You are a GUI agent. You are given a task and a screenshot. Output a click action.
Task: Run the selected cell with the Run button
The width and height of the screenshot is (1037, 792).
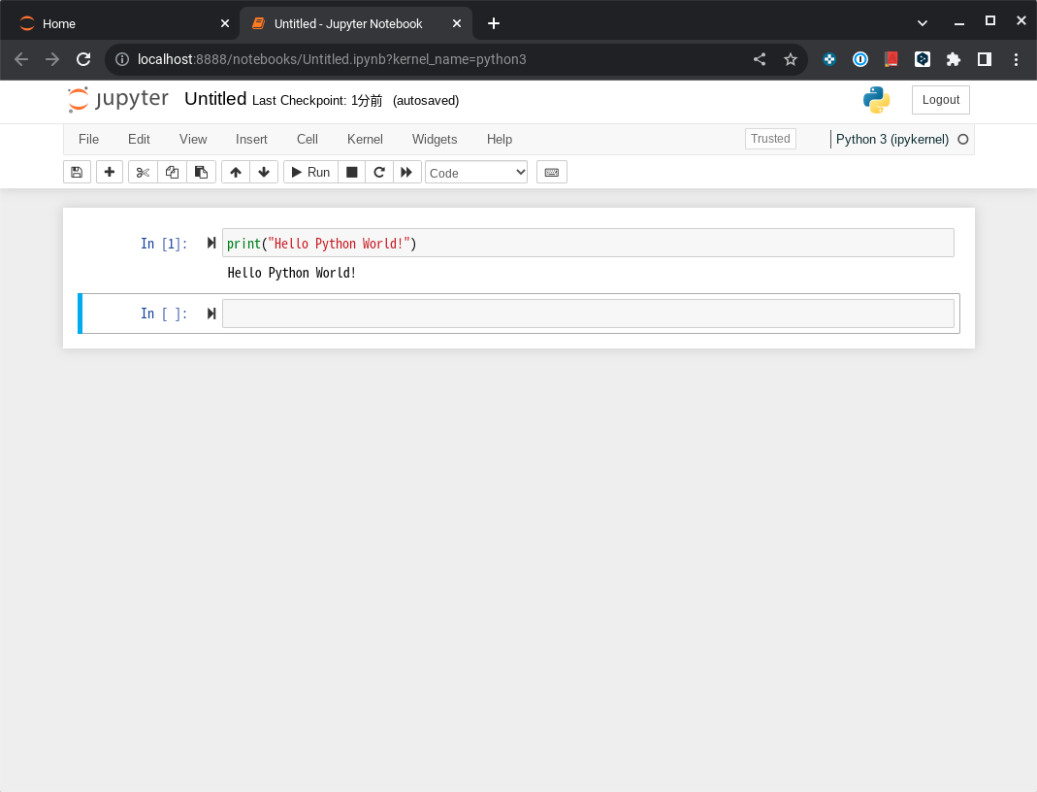tap(309, 172)
